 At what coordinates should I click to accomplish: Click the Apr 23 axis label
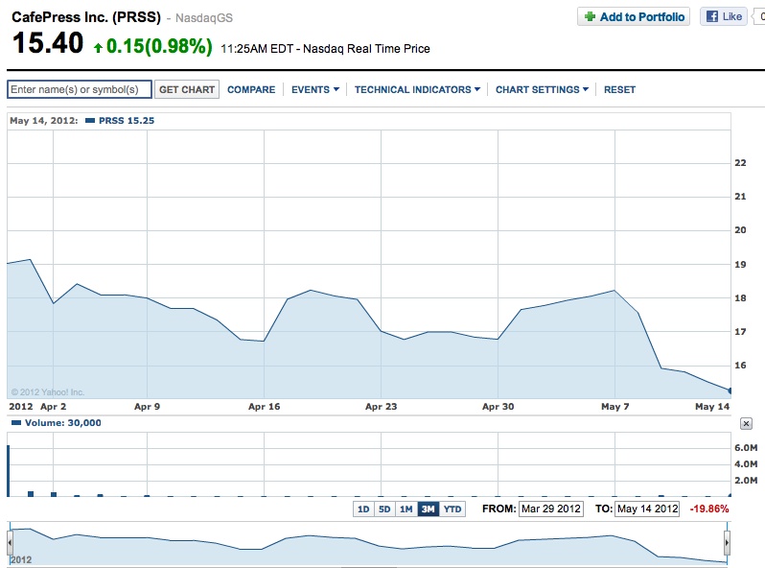tap(381, 407)
